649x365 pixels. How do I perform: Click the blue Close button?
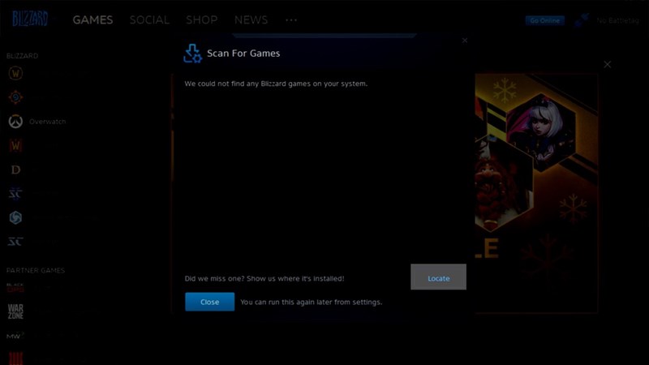coord(209,302)
